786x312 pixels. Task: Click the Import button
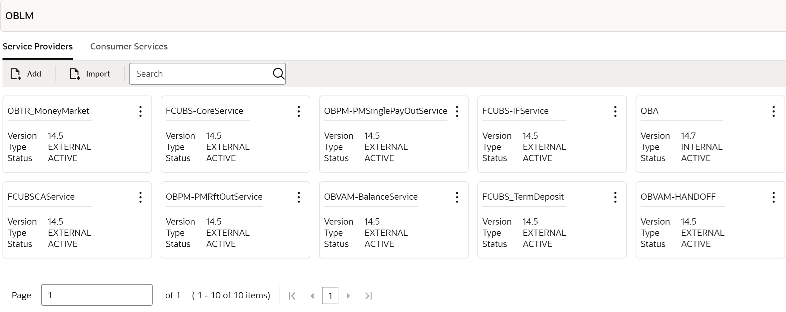[x=90, y=74]
